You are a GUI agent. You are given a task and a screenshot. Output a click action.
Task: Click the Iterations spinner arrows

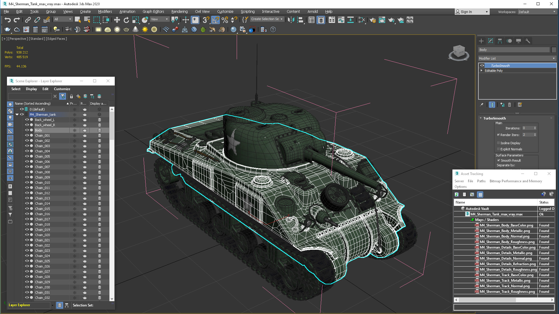click(x=535, y=128)
